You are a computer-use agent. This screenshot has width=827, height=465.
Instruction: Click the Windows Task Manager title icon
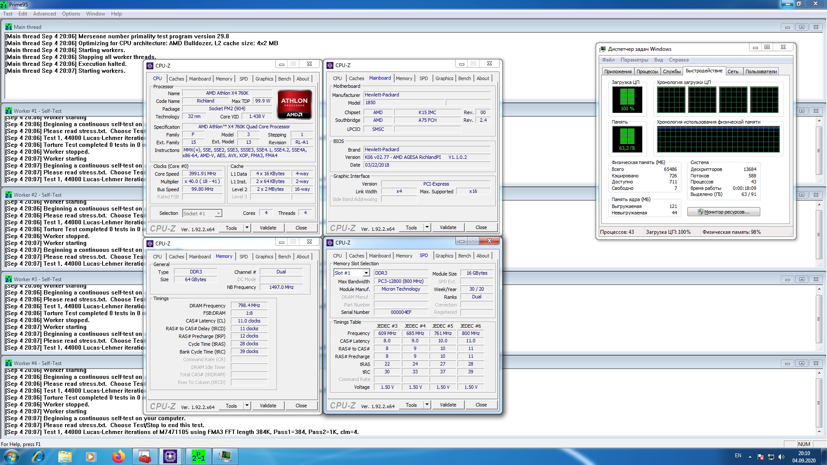click(x=603, y=49)
